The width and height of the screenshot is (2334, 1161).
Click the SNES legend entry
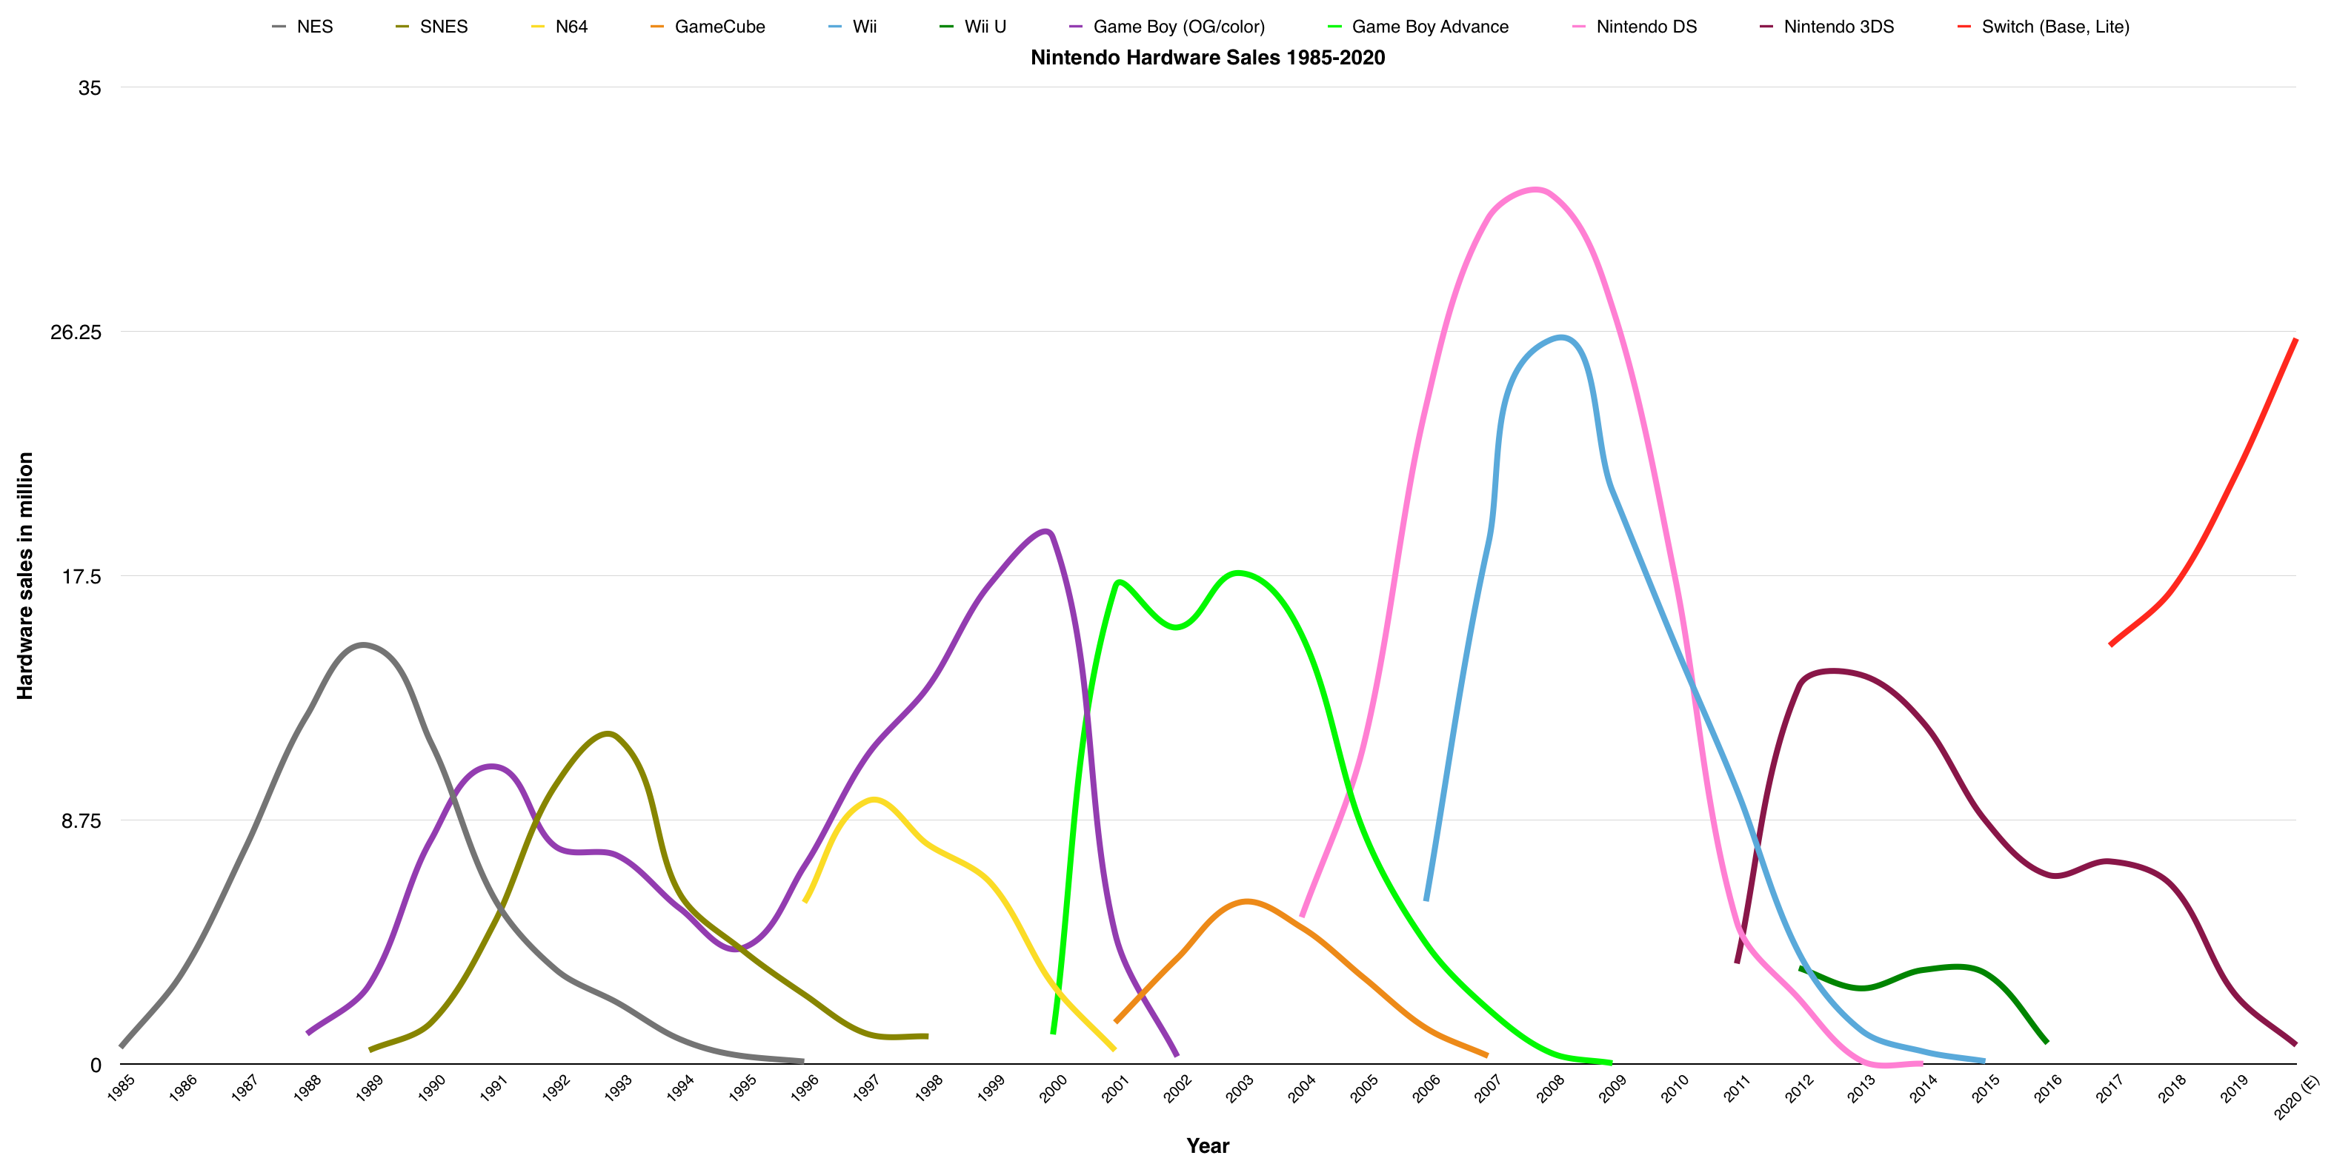(443, 26)
